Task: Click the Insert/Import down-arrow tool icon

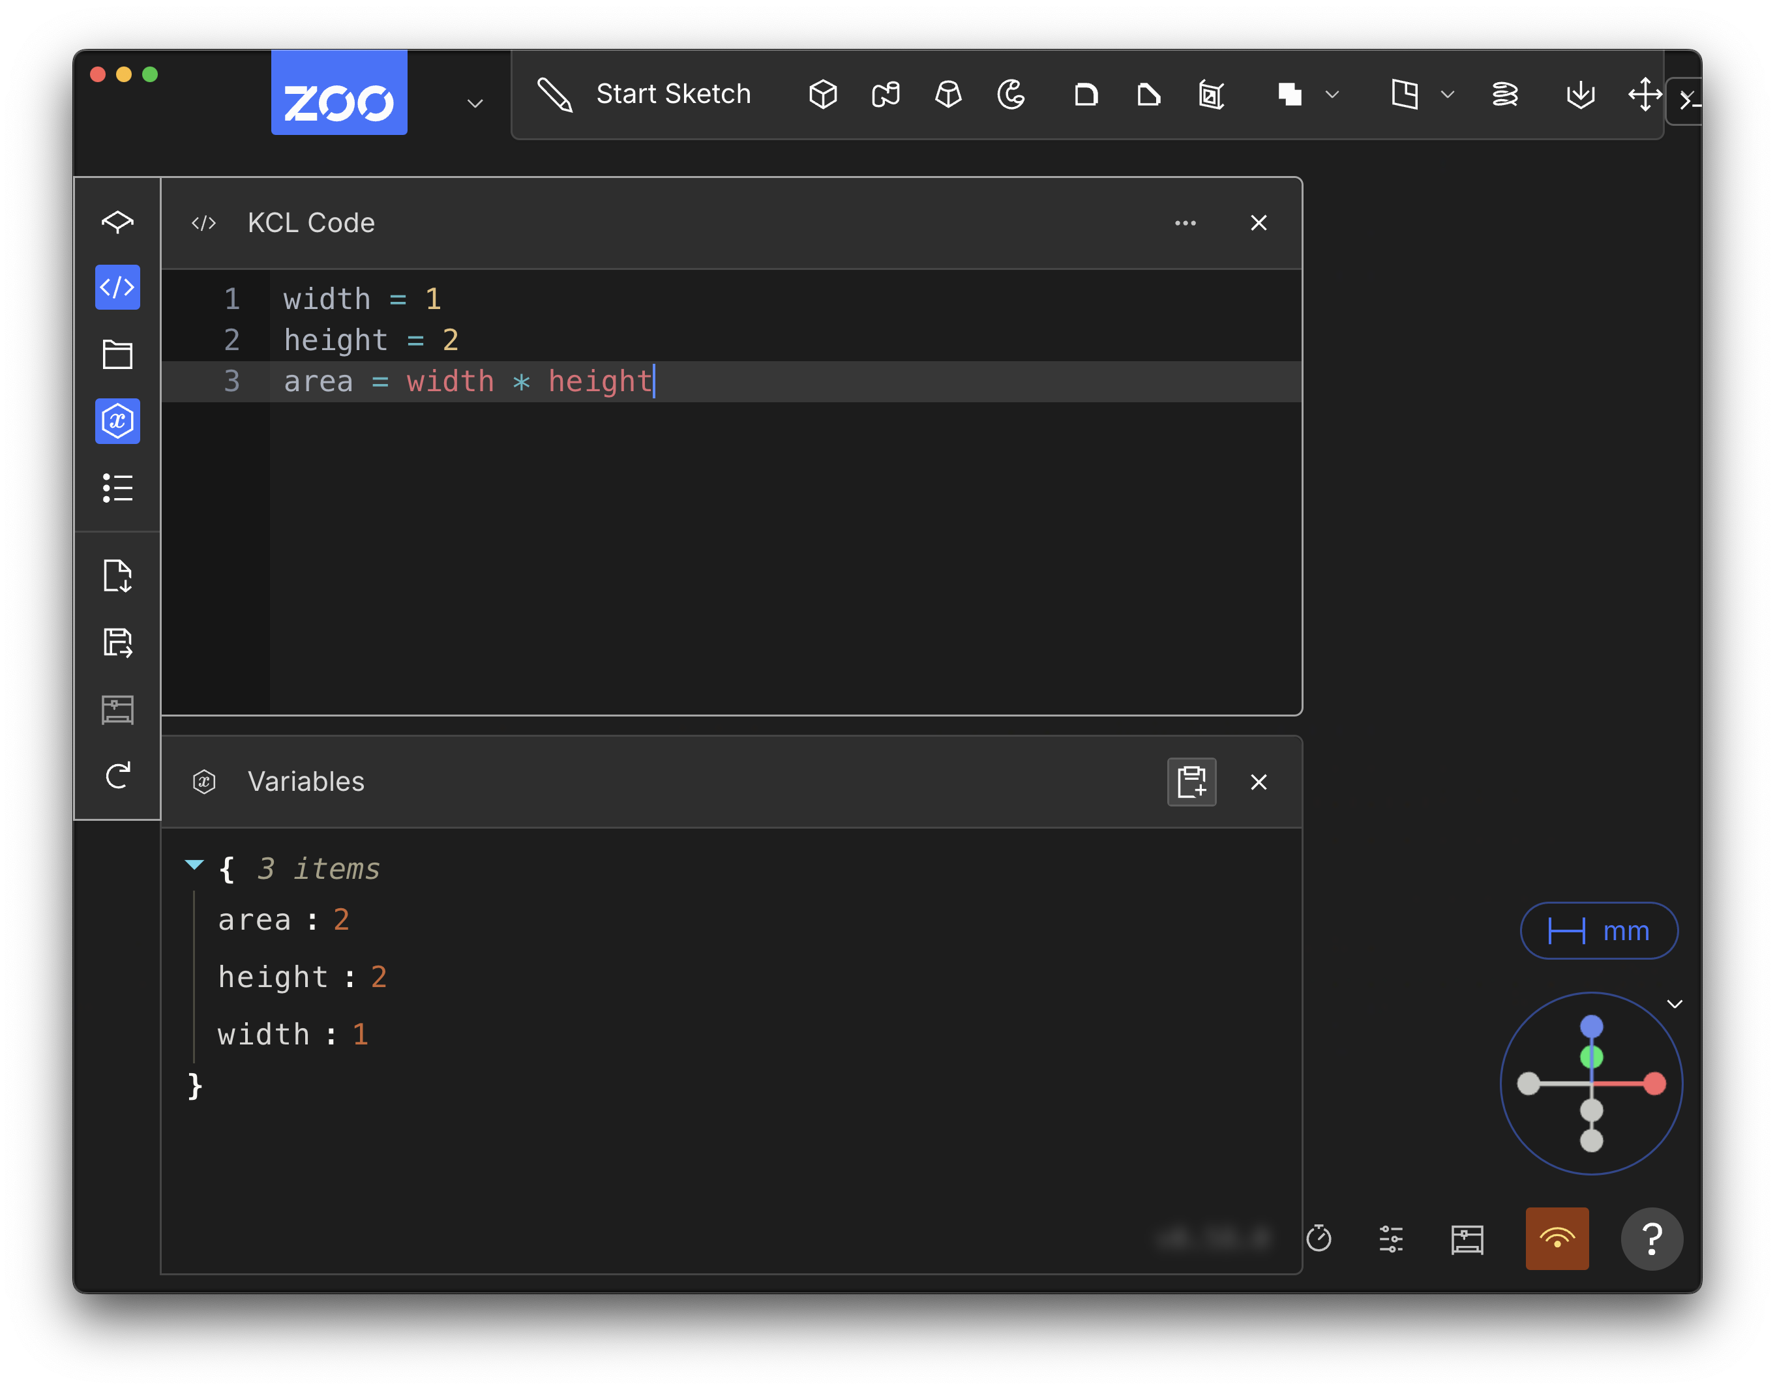Action: [x=1579, y=95]
